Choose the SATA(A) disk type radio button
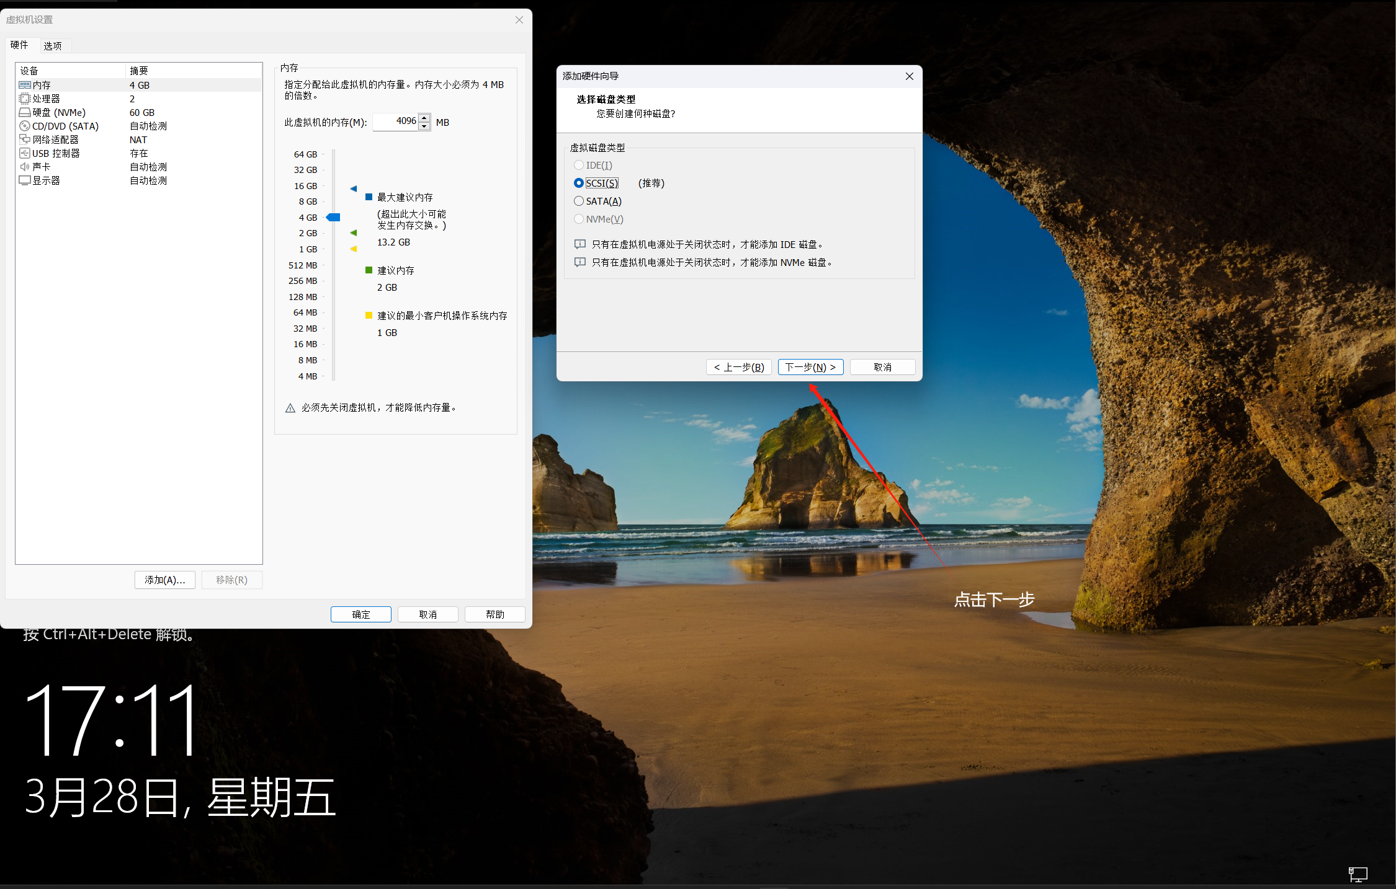1396x889 pixels. coord(579,201)
